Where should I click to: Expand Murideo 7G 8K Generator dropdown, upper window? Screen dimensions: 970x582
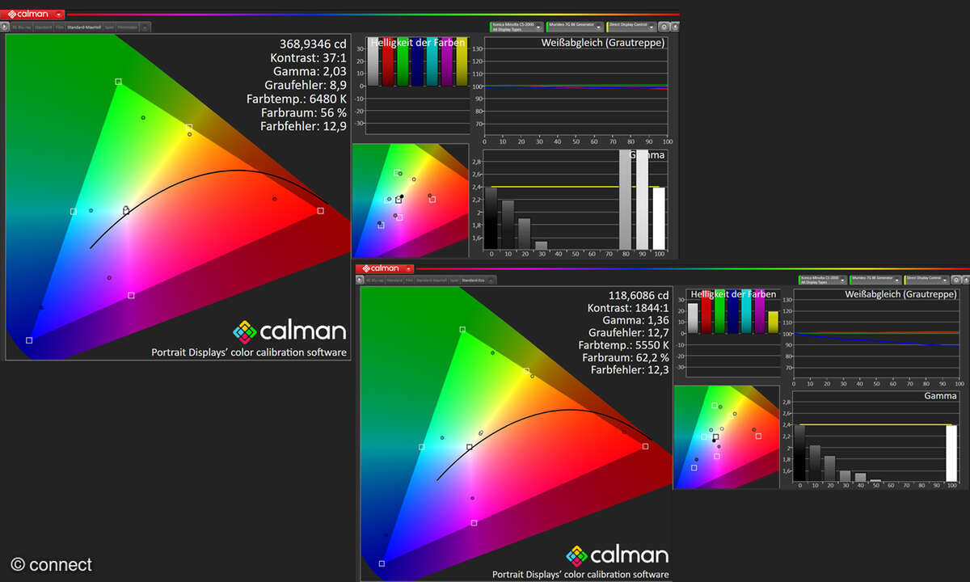coord(599,27)
